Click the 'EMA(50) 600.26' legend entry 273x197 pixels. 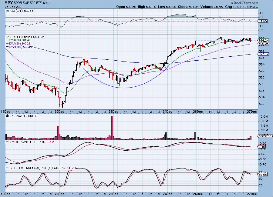(x=19, y=44)
